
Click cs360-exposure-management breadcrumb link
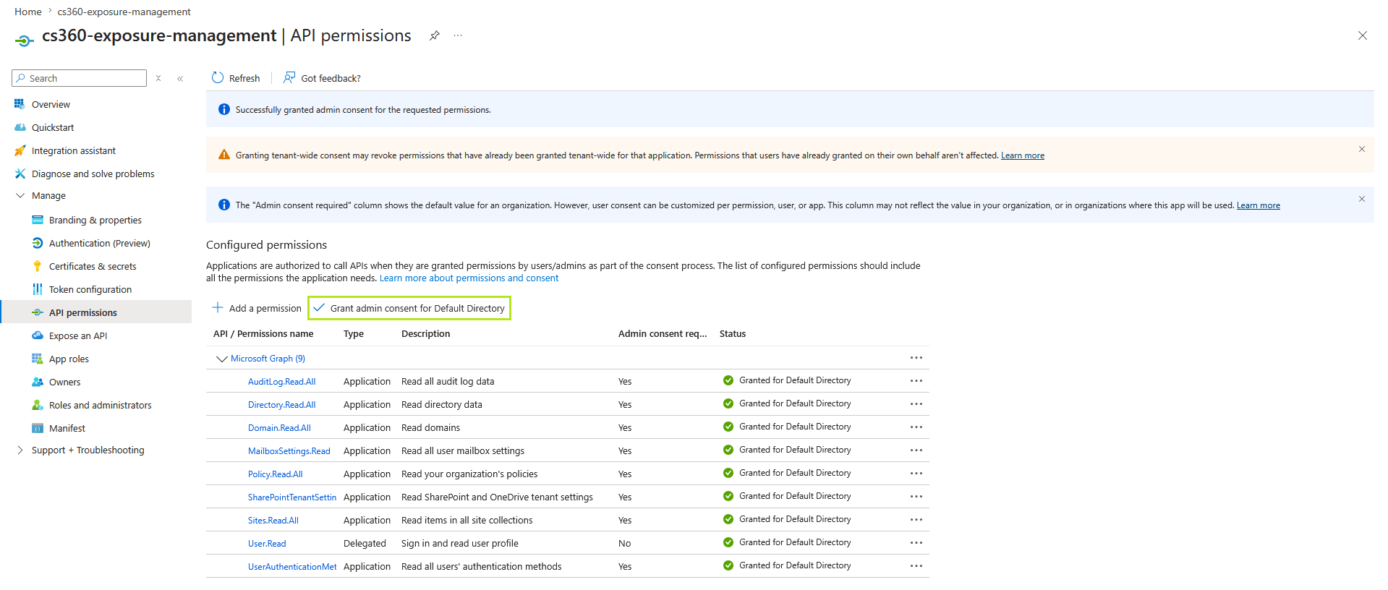124,12
